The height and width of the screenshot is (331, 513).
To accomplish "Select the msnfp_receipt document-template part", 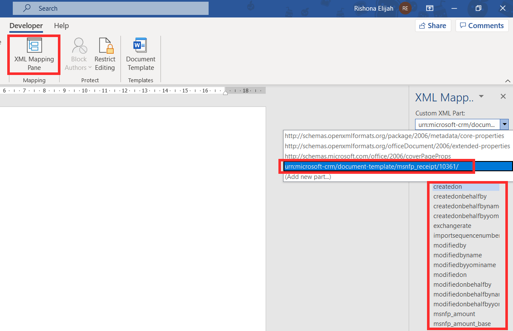I will pos(398,166).
